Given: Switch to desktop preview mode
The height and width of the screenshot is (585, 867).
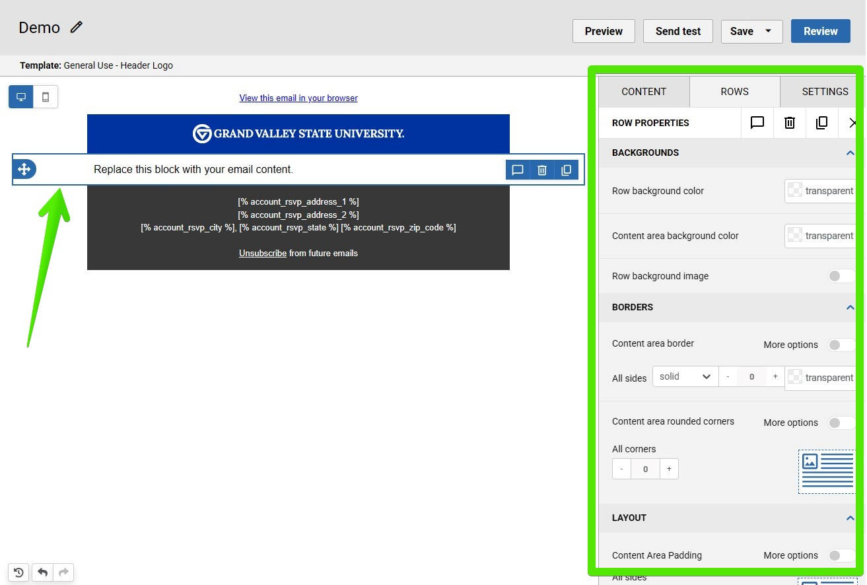Looking at the screenshot, I should point(21,97).
